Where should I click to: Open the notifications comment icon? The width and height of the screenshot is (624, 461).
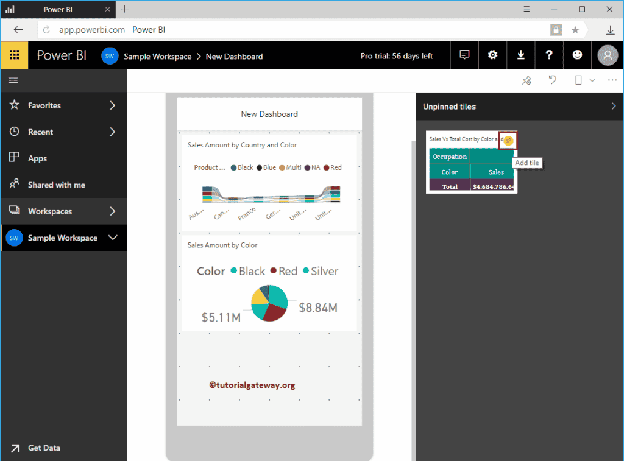[464, 55]
